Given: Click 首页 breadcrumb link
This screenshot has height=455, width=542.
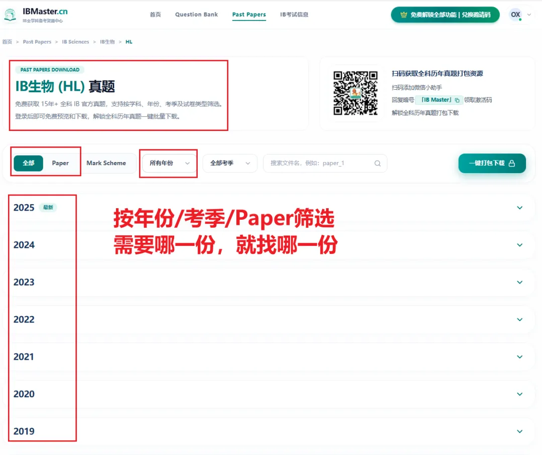Looking at the screenshot, I should point(7,42).
